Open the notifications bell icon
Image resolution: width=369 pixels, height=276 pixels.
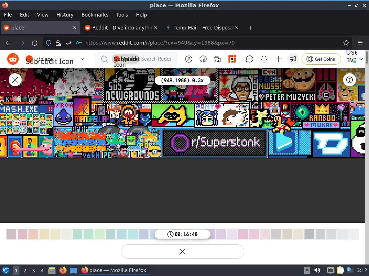(264, 59)
